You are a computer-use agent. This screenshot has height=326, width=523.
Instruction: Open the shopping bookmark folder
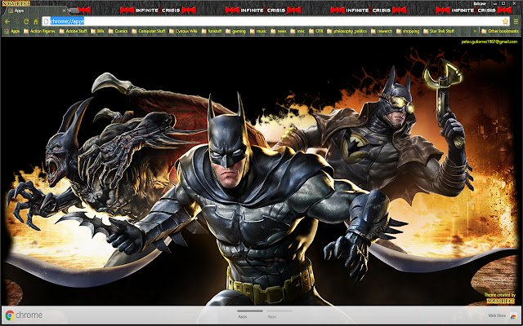(x=408, y=31)
